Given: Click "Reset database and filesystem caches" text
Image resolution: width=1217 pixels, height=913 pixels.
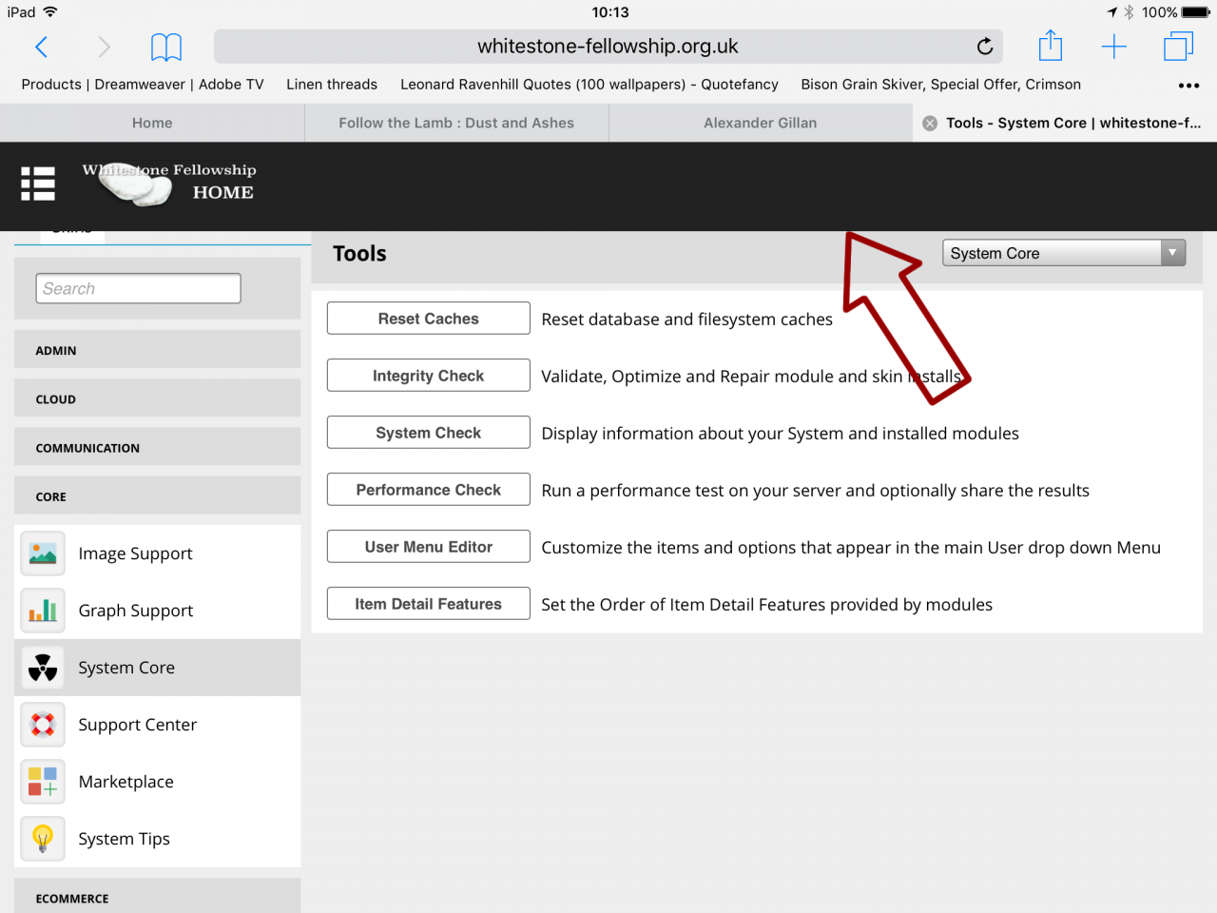Looking at the screenshot, I should (686, 320).
